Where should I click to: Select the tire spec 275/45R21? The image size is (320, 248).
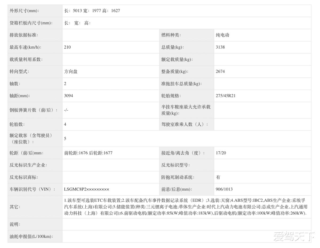click(226, 96)
